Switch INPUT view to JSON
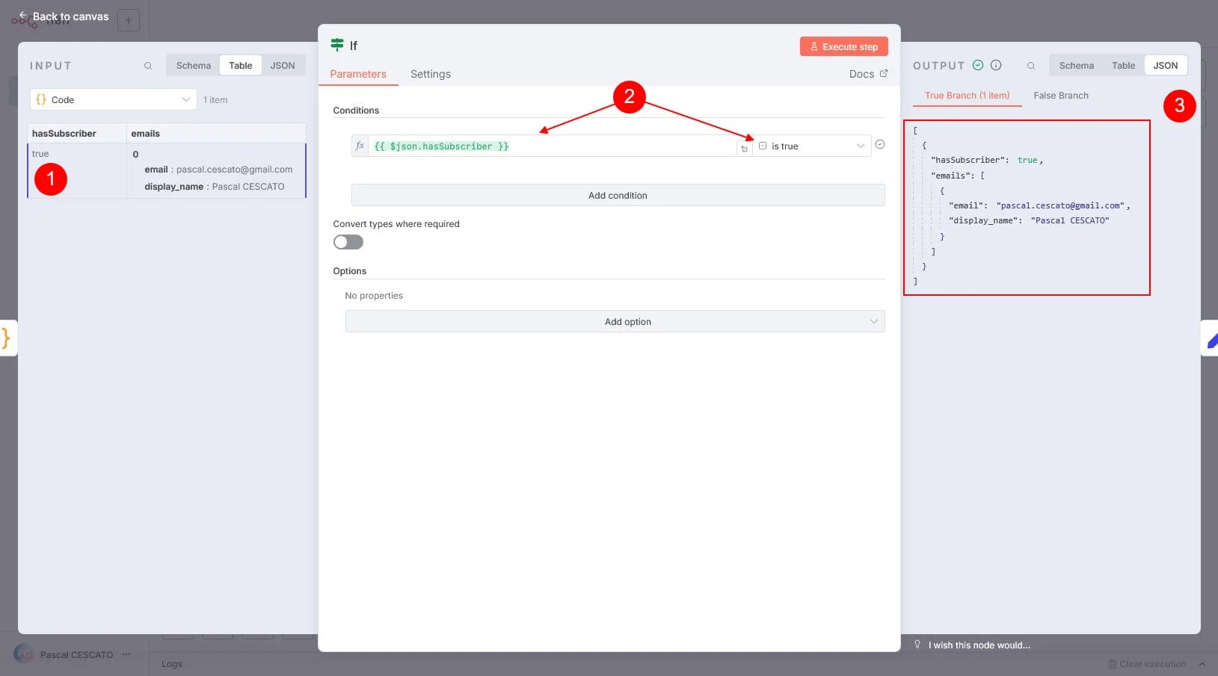This screenshot has height=676, width=1218. [282, 66]
